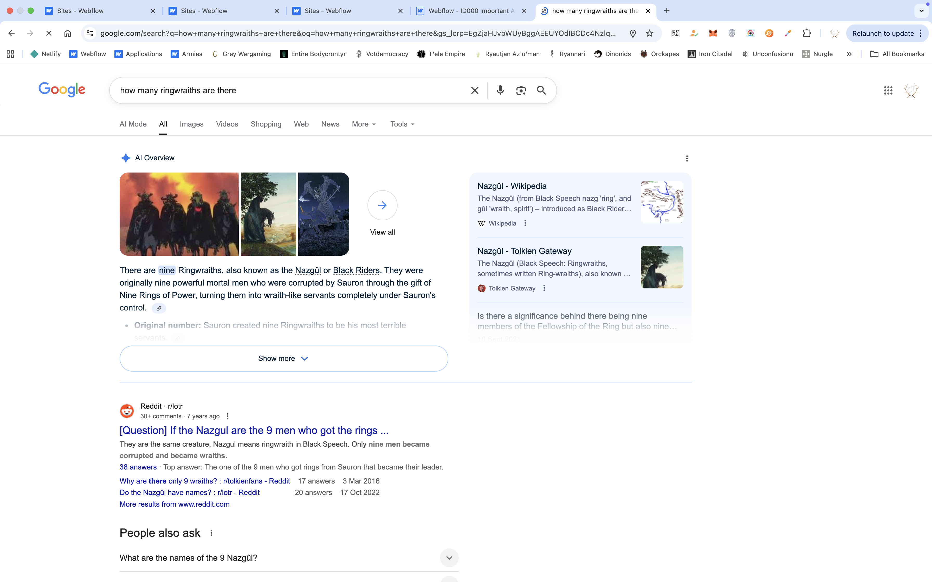Expand 'What are the names of the 9 Nazgûl?'
932x582 pixels.
(x=449, y=558)
